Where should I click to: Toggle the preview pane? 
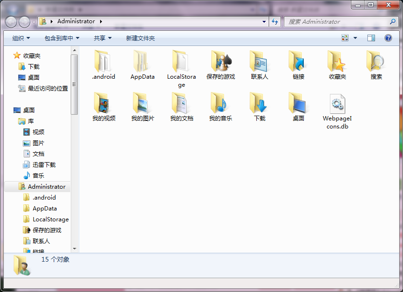[x=371, y=38]
